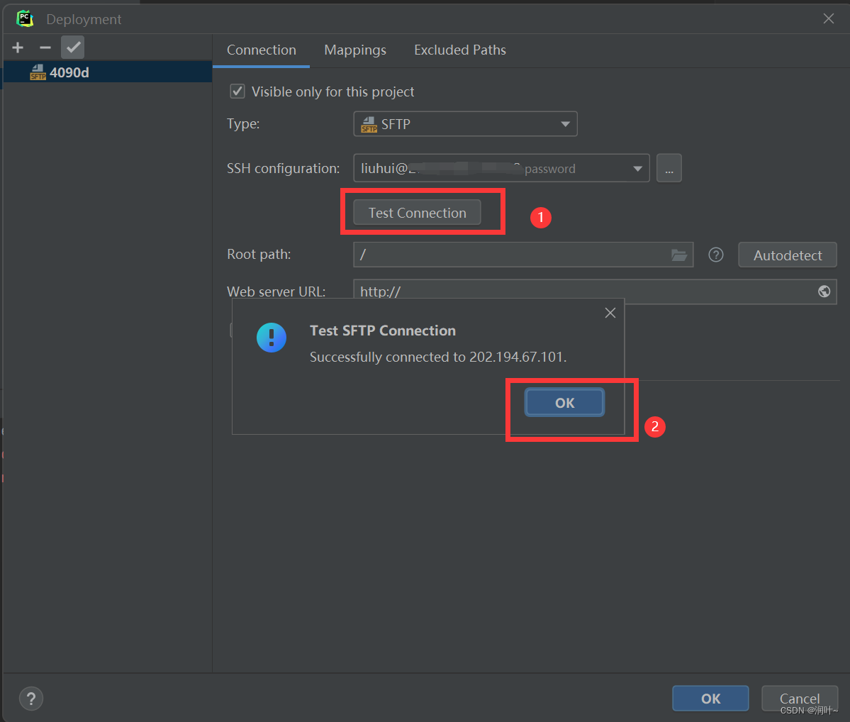Open the Type dropdown showing SFTP
850x722 pixels.
click(x=464, y=123)
